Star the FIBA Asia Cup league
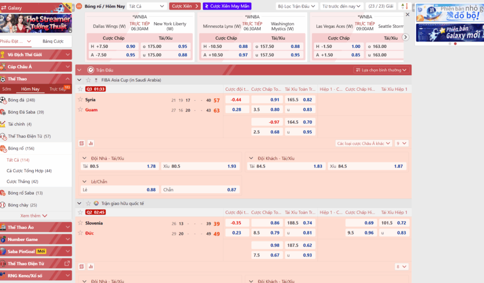The height and width of the screenshot is (283, 484). [x=88, y=80]
